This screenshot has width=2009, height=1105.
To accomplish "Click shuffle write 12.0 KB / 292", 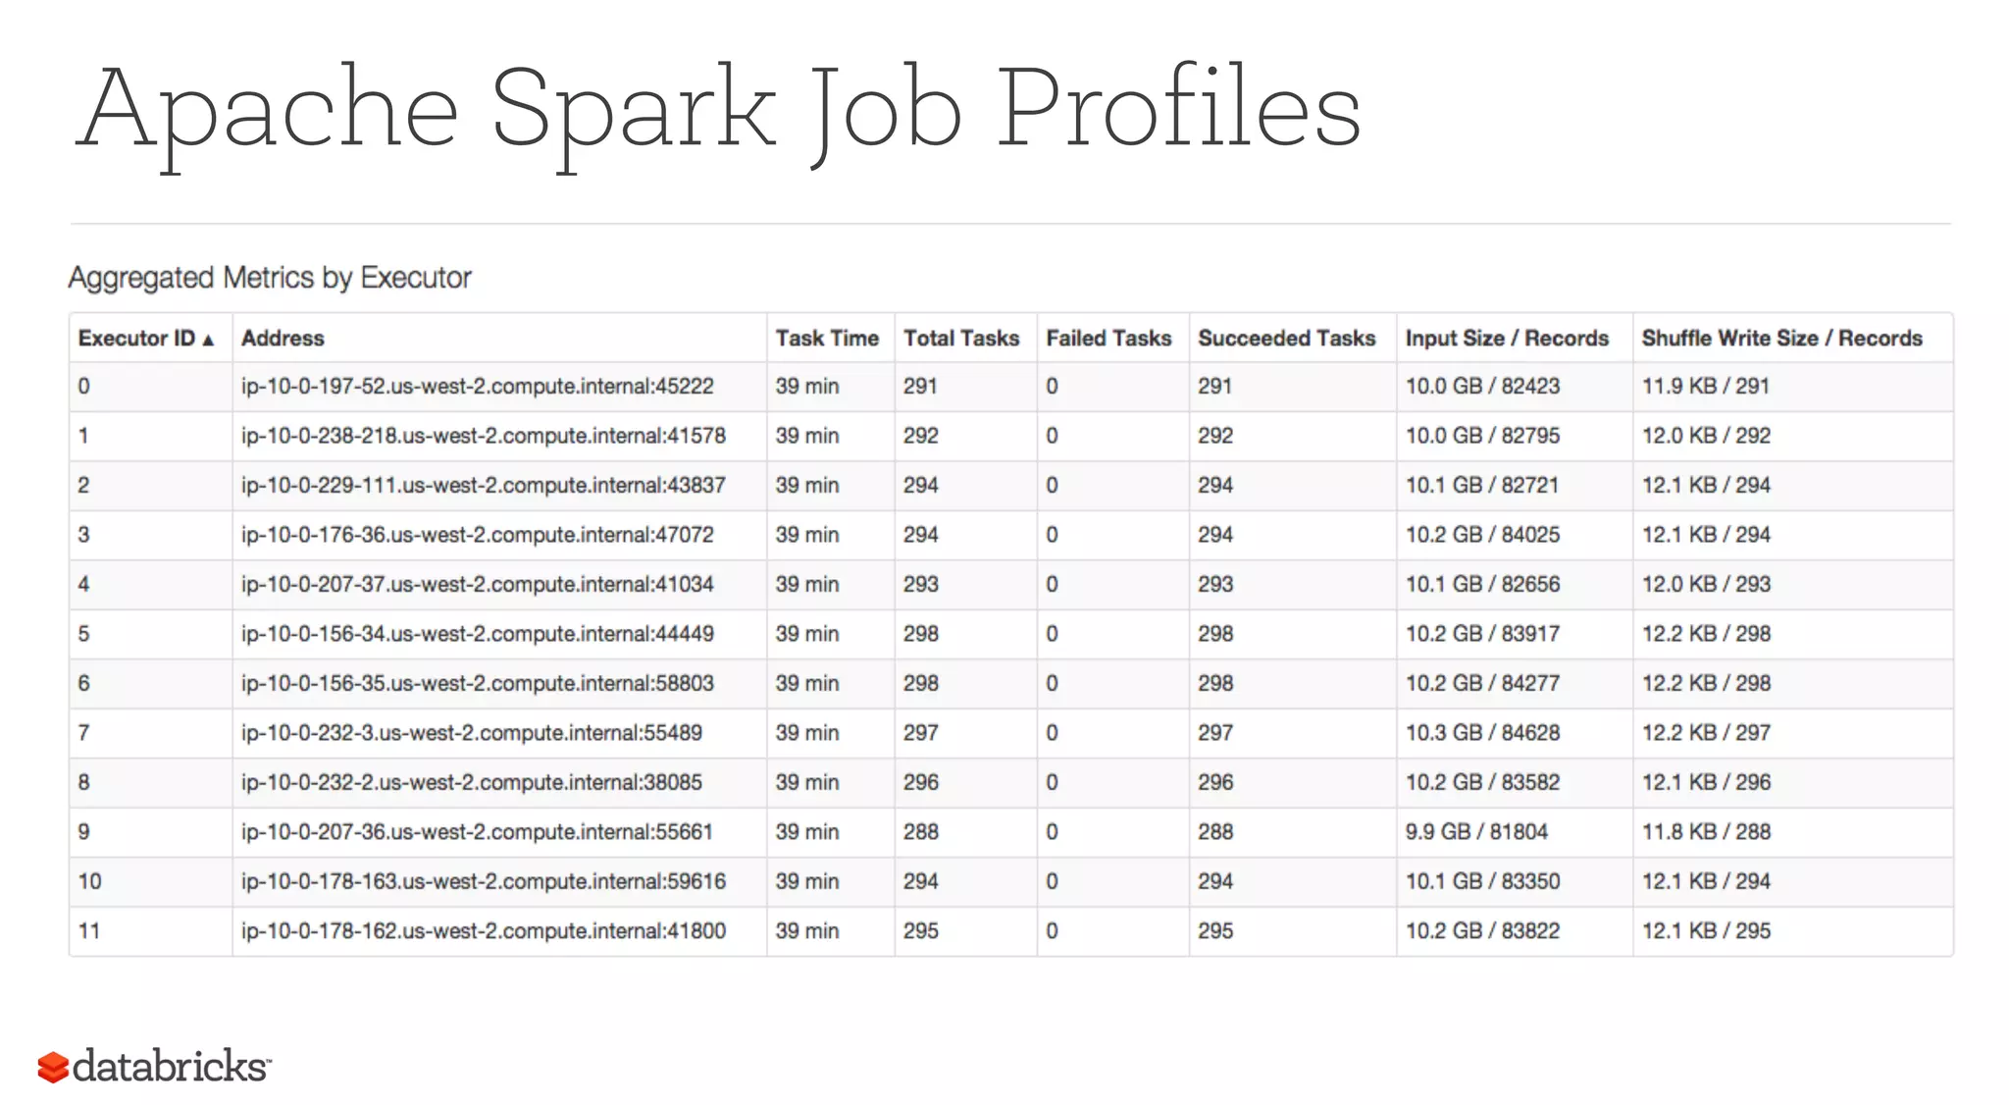I will 1706,436.
